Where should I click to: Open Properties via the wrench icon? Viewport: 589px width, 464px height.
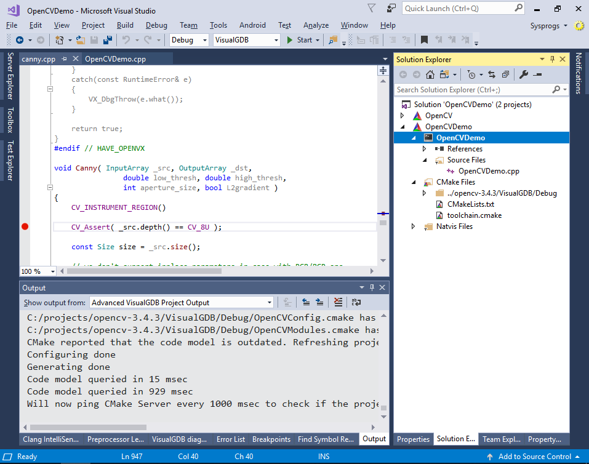[x=524, y=74]
